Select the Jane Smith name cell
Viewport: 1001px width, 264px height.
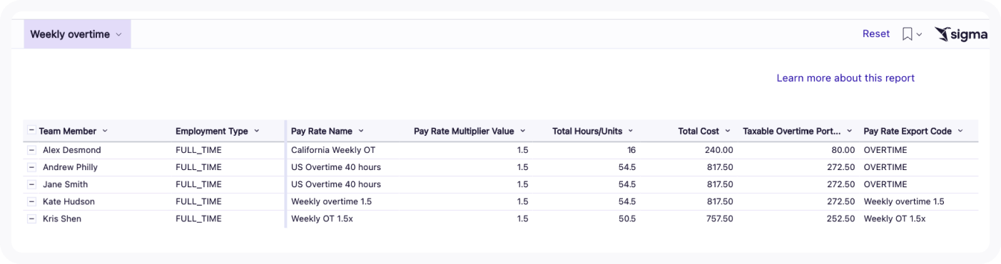[65, 184]
